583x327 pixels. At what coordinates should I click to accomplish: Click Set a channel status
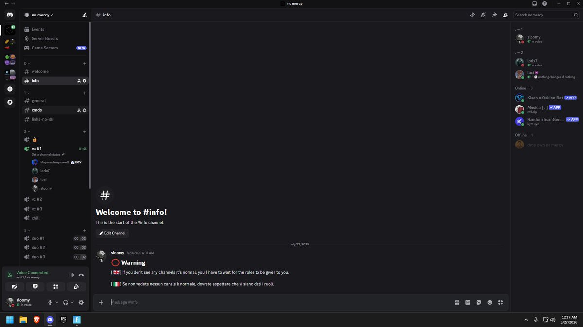tap(48, 154)
